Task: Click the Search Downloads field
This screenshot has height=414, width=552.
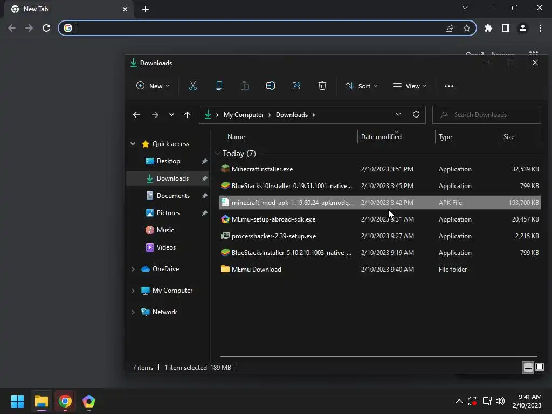Action: tap(487, 115)
